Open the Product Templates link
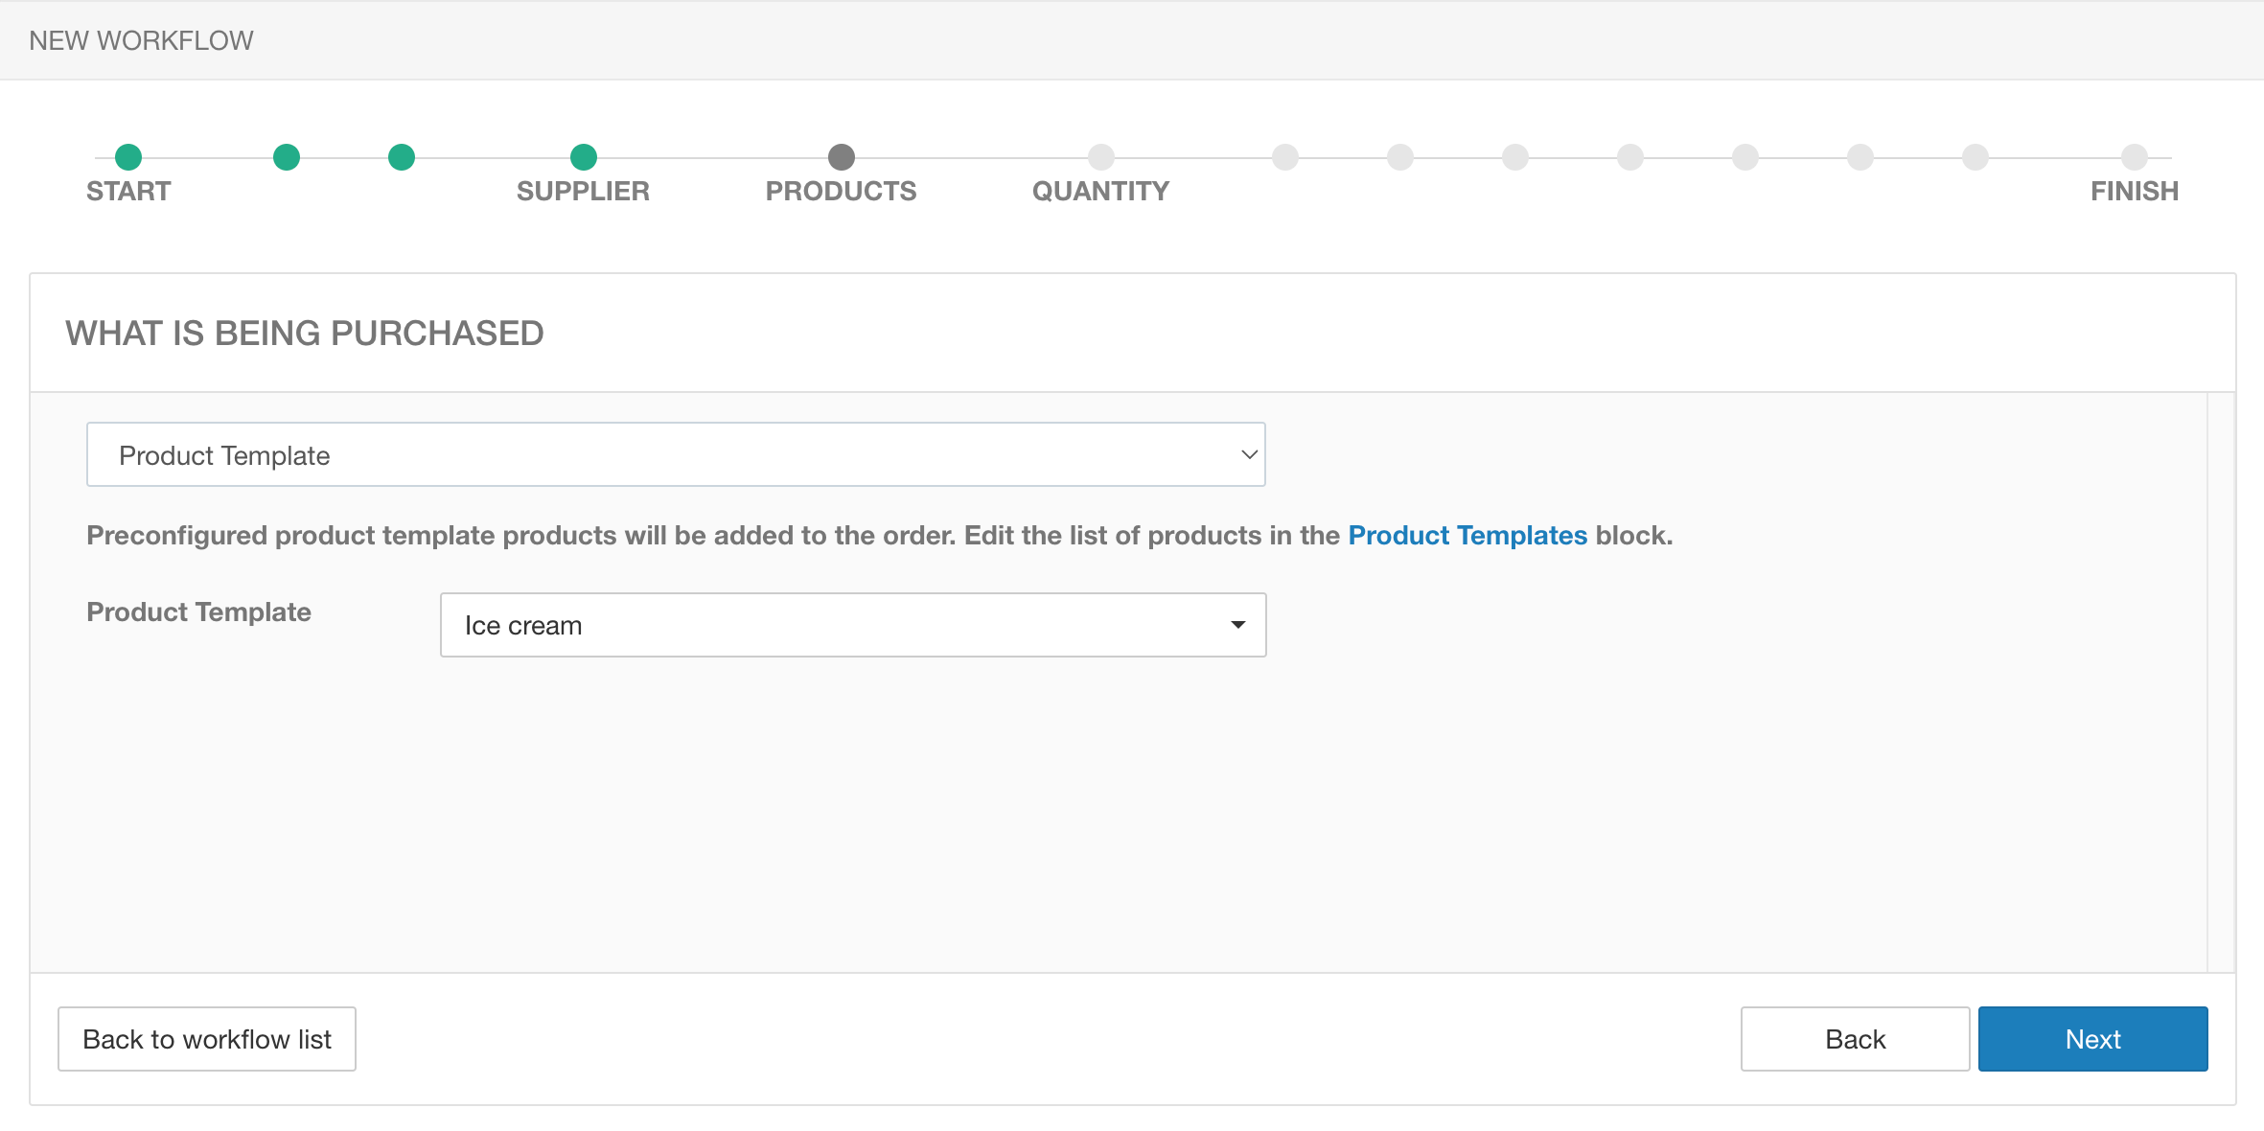Viewport: 2264px width, 1131px height. pos(1467,536)
